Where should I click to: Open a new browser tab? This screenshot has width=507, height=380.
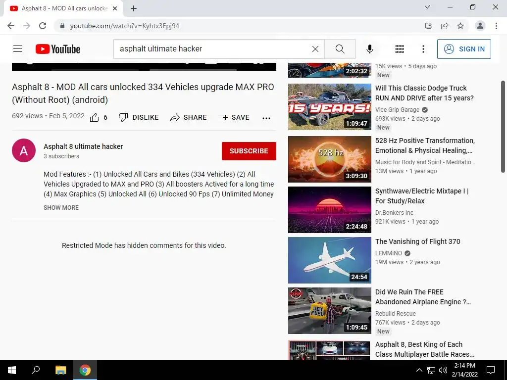[134, 8]
